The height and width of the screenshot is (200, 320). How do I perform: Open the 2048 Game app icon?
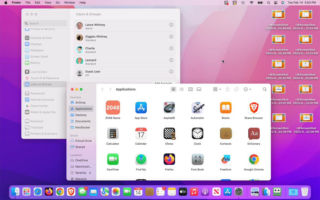(113, 107)
